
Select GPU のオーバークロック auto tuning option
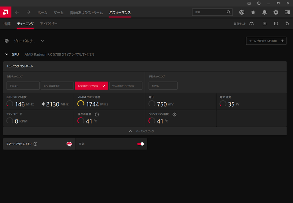pos(91,85)
